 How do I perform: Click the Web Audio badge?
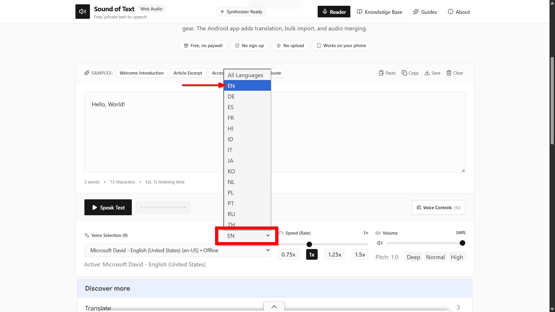coord(151,9)
